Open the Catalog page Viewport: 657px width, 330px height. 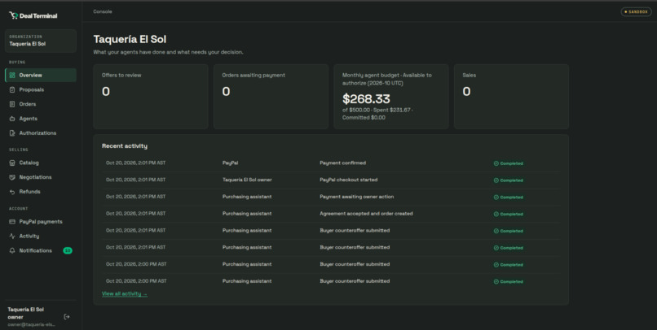click(x=41, y=163)
